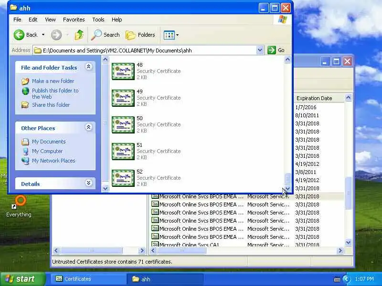Open the View menu

(50, 20)
